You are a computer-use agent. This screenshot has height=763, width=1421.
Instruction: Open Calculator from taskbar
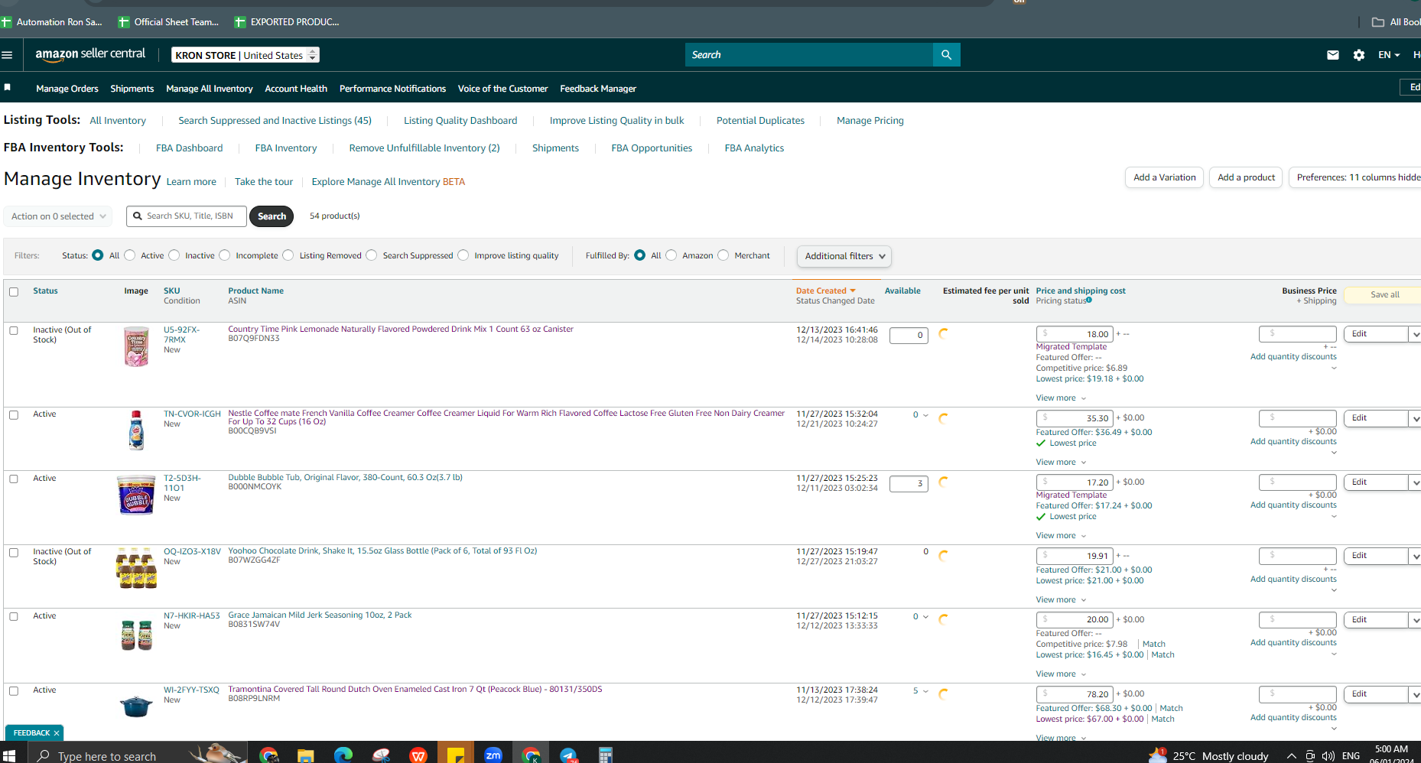[606, 755]
